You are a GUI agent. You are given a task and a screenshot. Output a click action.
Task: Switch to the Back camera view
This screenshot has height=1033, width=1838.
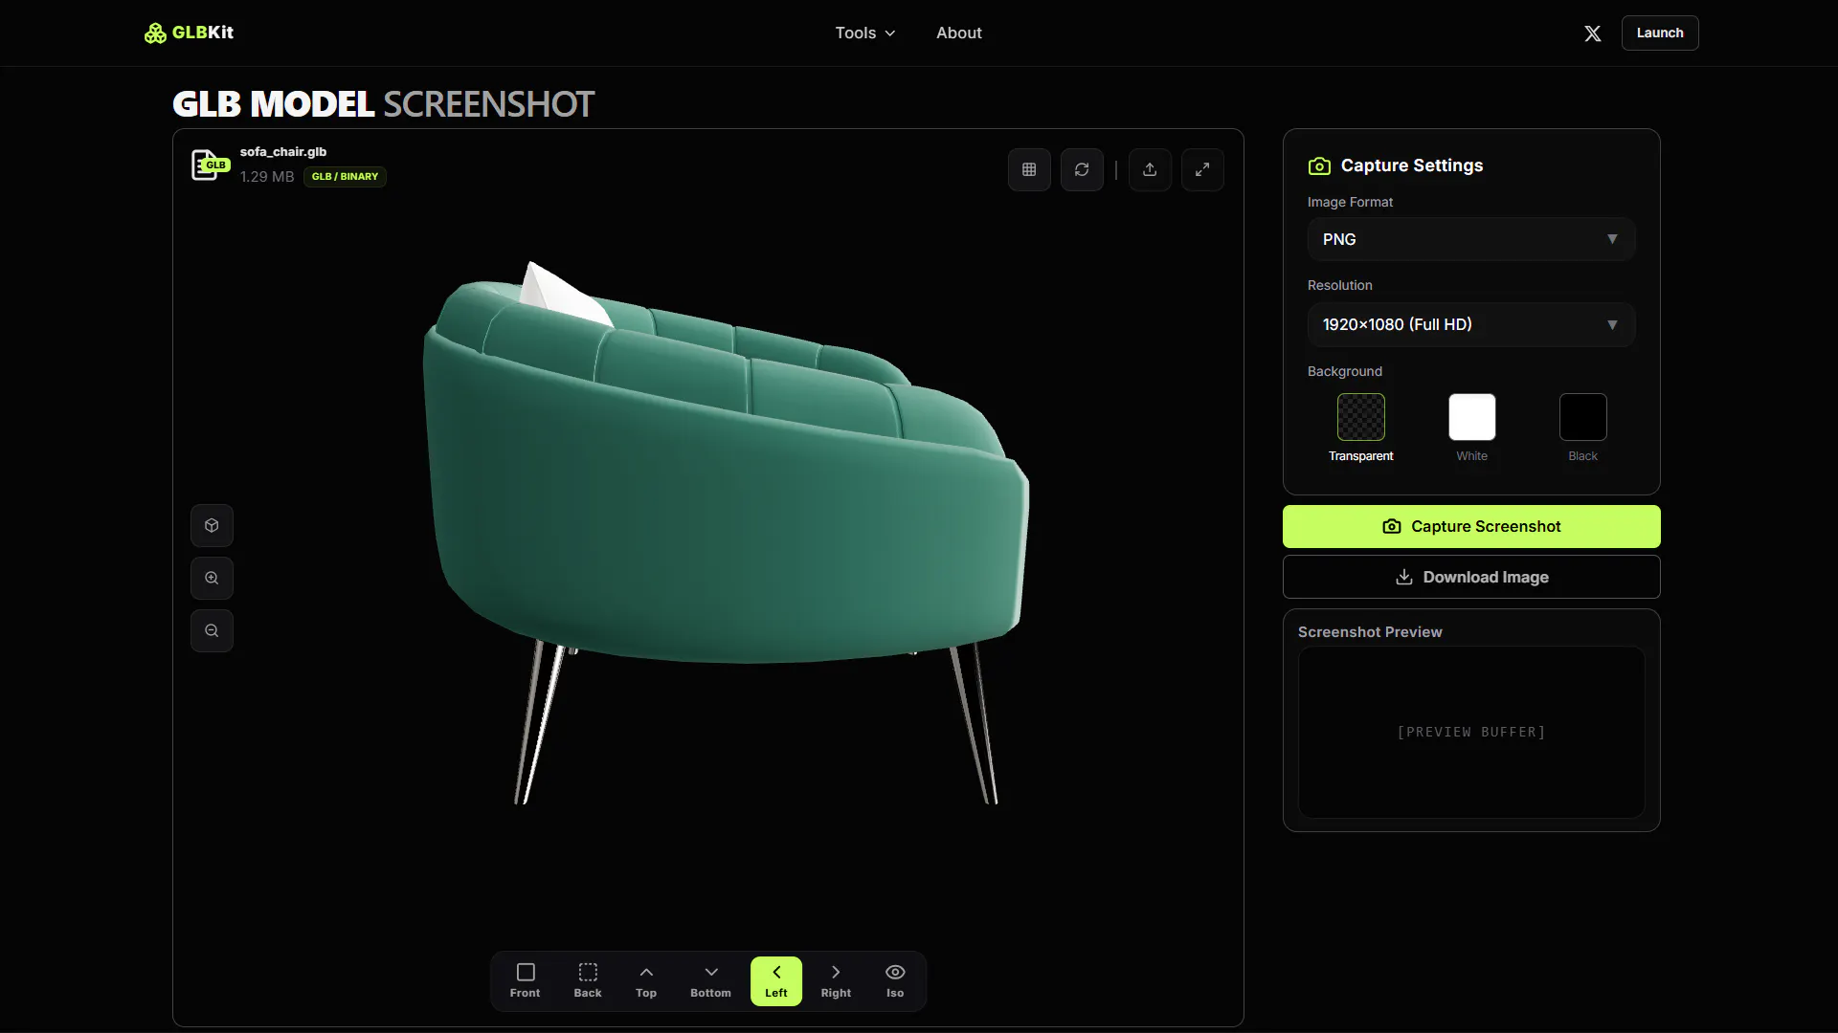click(588, 980)
